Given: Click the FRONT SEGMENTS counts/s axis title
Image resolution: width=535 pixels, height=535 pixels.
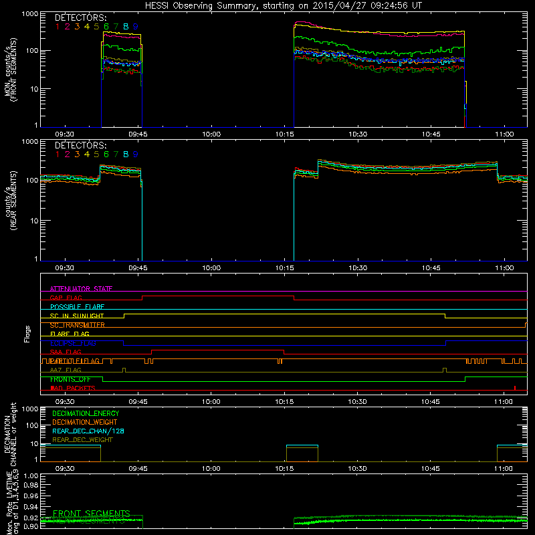Looking at the screenshot, I should pyautogui.click(x=10, y=70).
